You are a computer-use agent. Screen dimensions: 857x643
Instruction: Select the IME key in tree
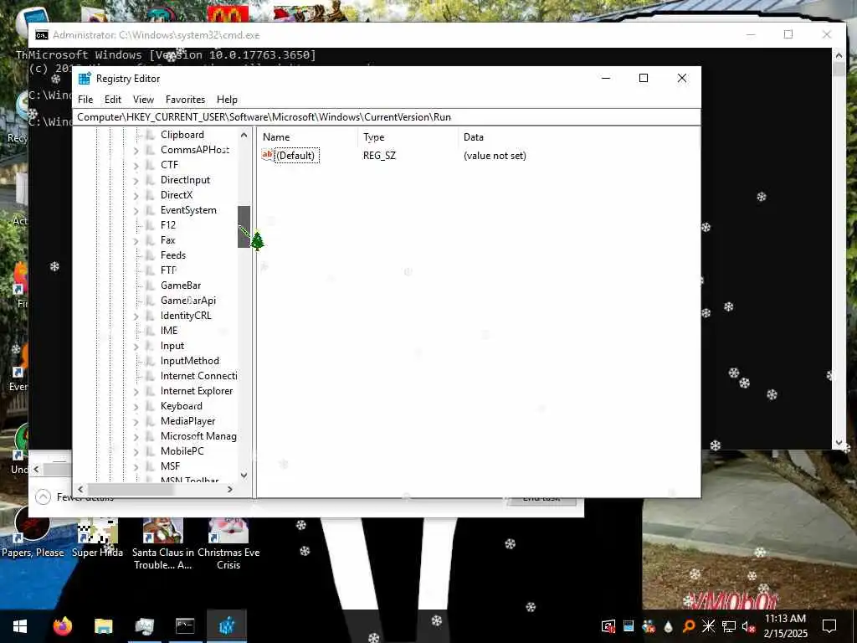pyautogui.click(x=169, y=331)
